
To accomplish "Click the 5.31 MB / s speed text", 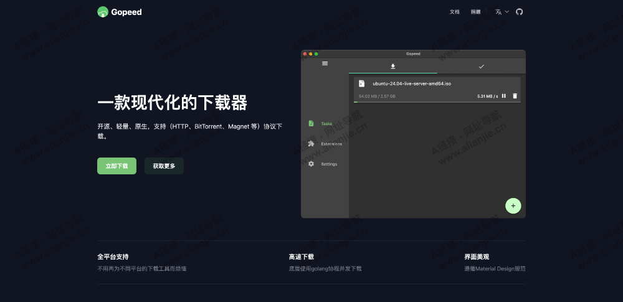I will coord(488,96).
